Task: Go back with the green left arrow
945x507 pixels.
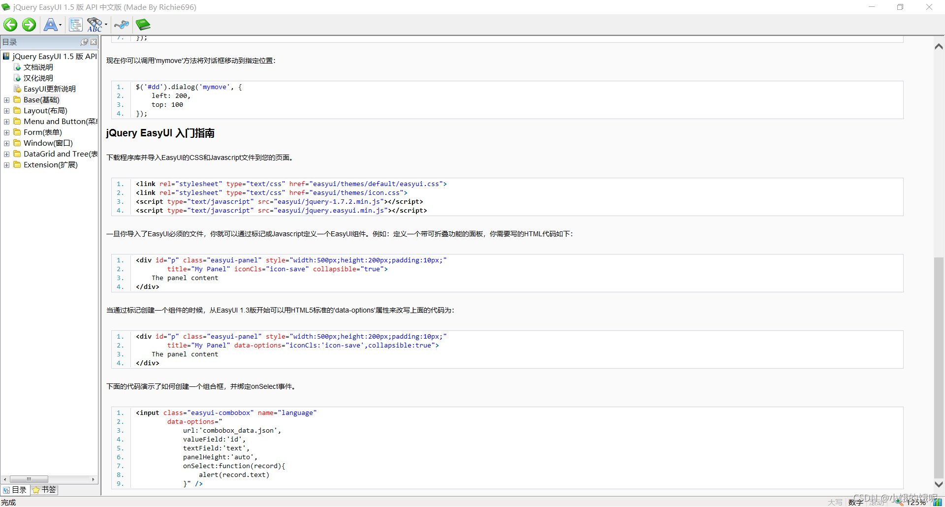Action: [x=10, y=25]
